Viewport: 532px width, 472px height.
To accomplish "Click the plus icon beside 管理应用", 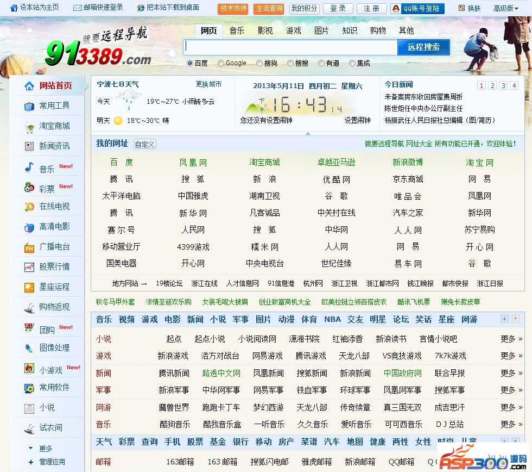I will [x=31, y=462].
